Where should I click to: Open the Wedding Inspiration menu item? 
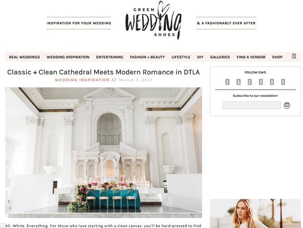coord(68,57)
